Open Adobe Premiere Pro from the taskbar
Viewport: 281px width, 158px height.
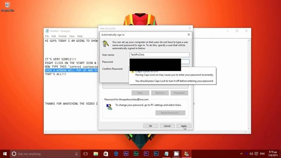(x=146, y=154)
